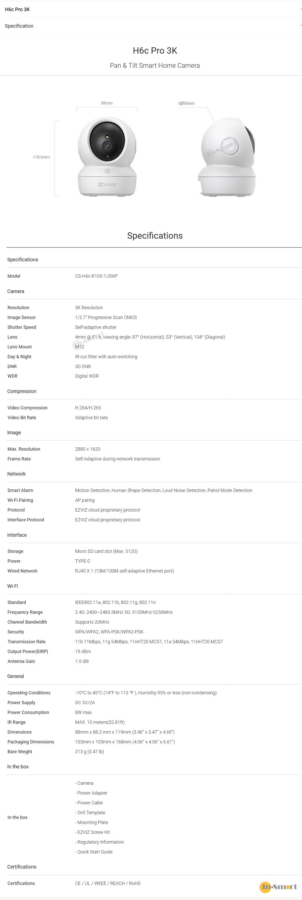Open the Specification menu item at top
The image size is (302, 900).
19,26
